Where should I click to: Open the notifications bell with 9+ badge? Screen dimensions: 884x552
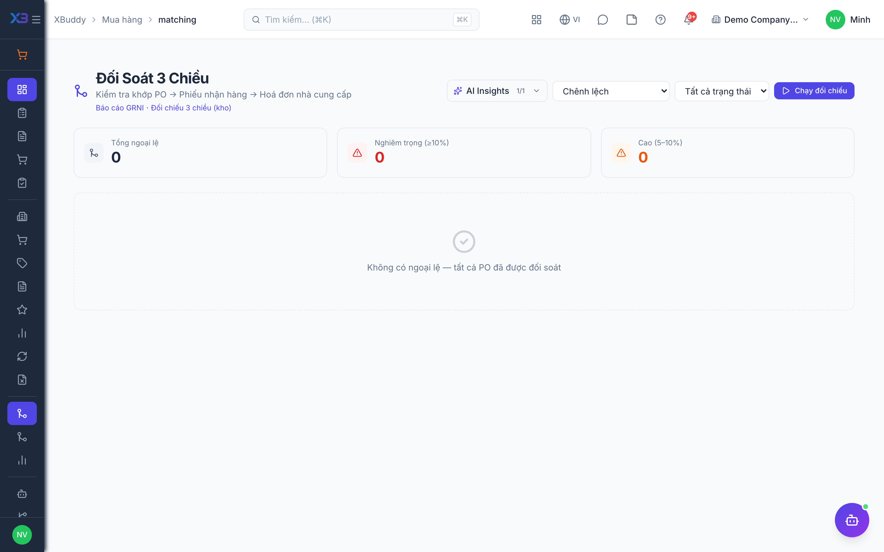click(x=689, y=19)
